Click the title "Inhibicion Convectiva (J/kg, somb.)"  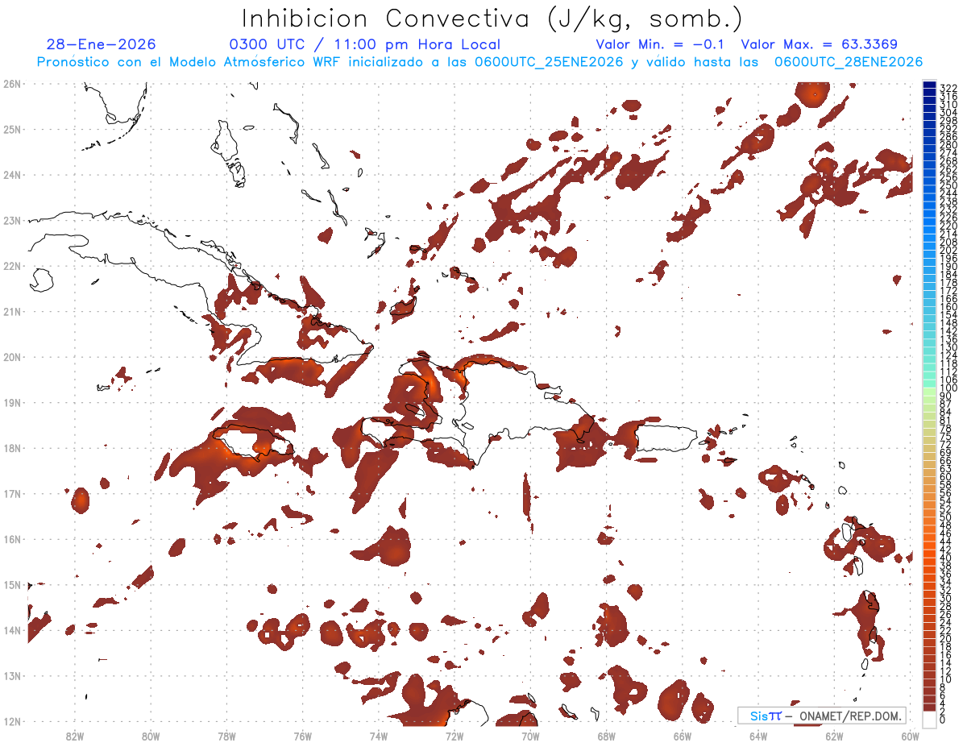492,19
